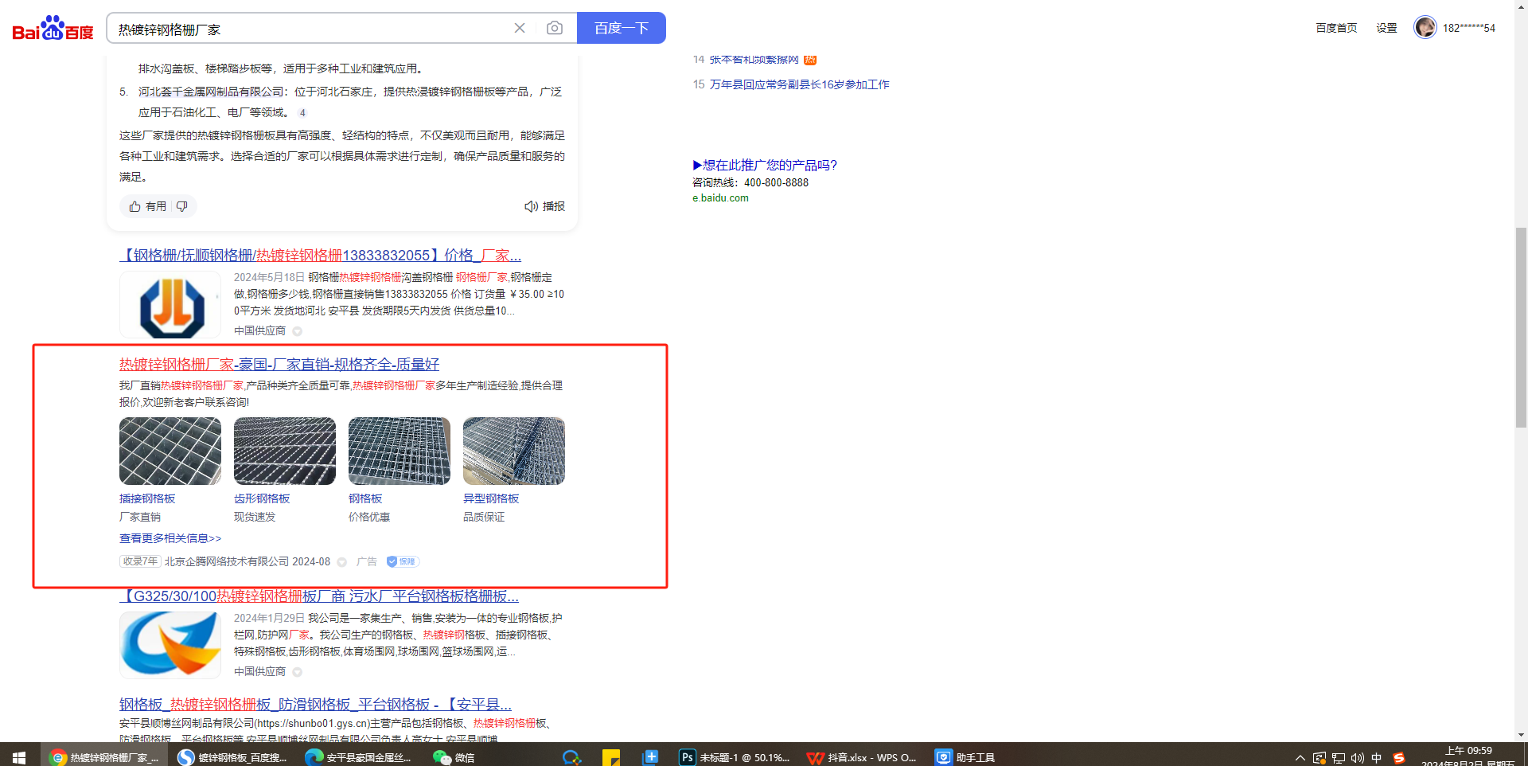Open 设置 menu in the header
The image size is (1528, 766).
[1387, 28]
